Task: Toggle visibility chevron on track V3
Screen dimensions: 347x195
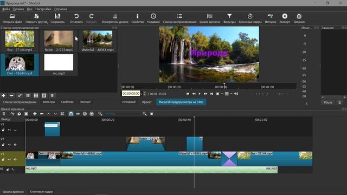Action: (x=15, y=130)
